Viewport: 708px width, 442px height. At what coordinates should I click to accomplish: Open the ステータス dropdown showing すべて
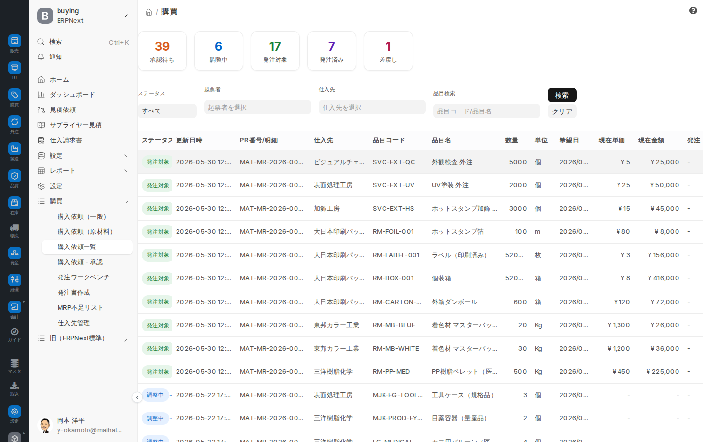[x=167, y=111]
